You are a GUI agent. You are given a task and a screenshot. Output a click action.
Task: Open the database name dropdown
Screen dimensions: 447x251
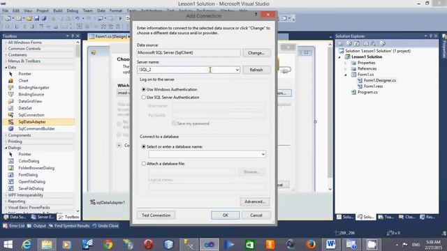click(263, 154)
